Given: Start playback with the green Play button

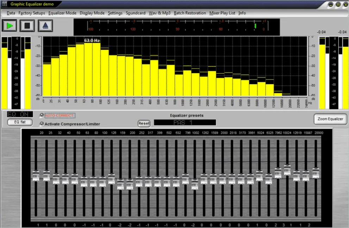Looking at the screenshot, I should pos(10,26).
